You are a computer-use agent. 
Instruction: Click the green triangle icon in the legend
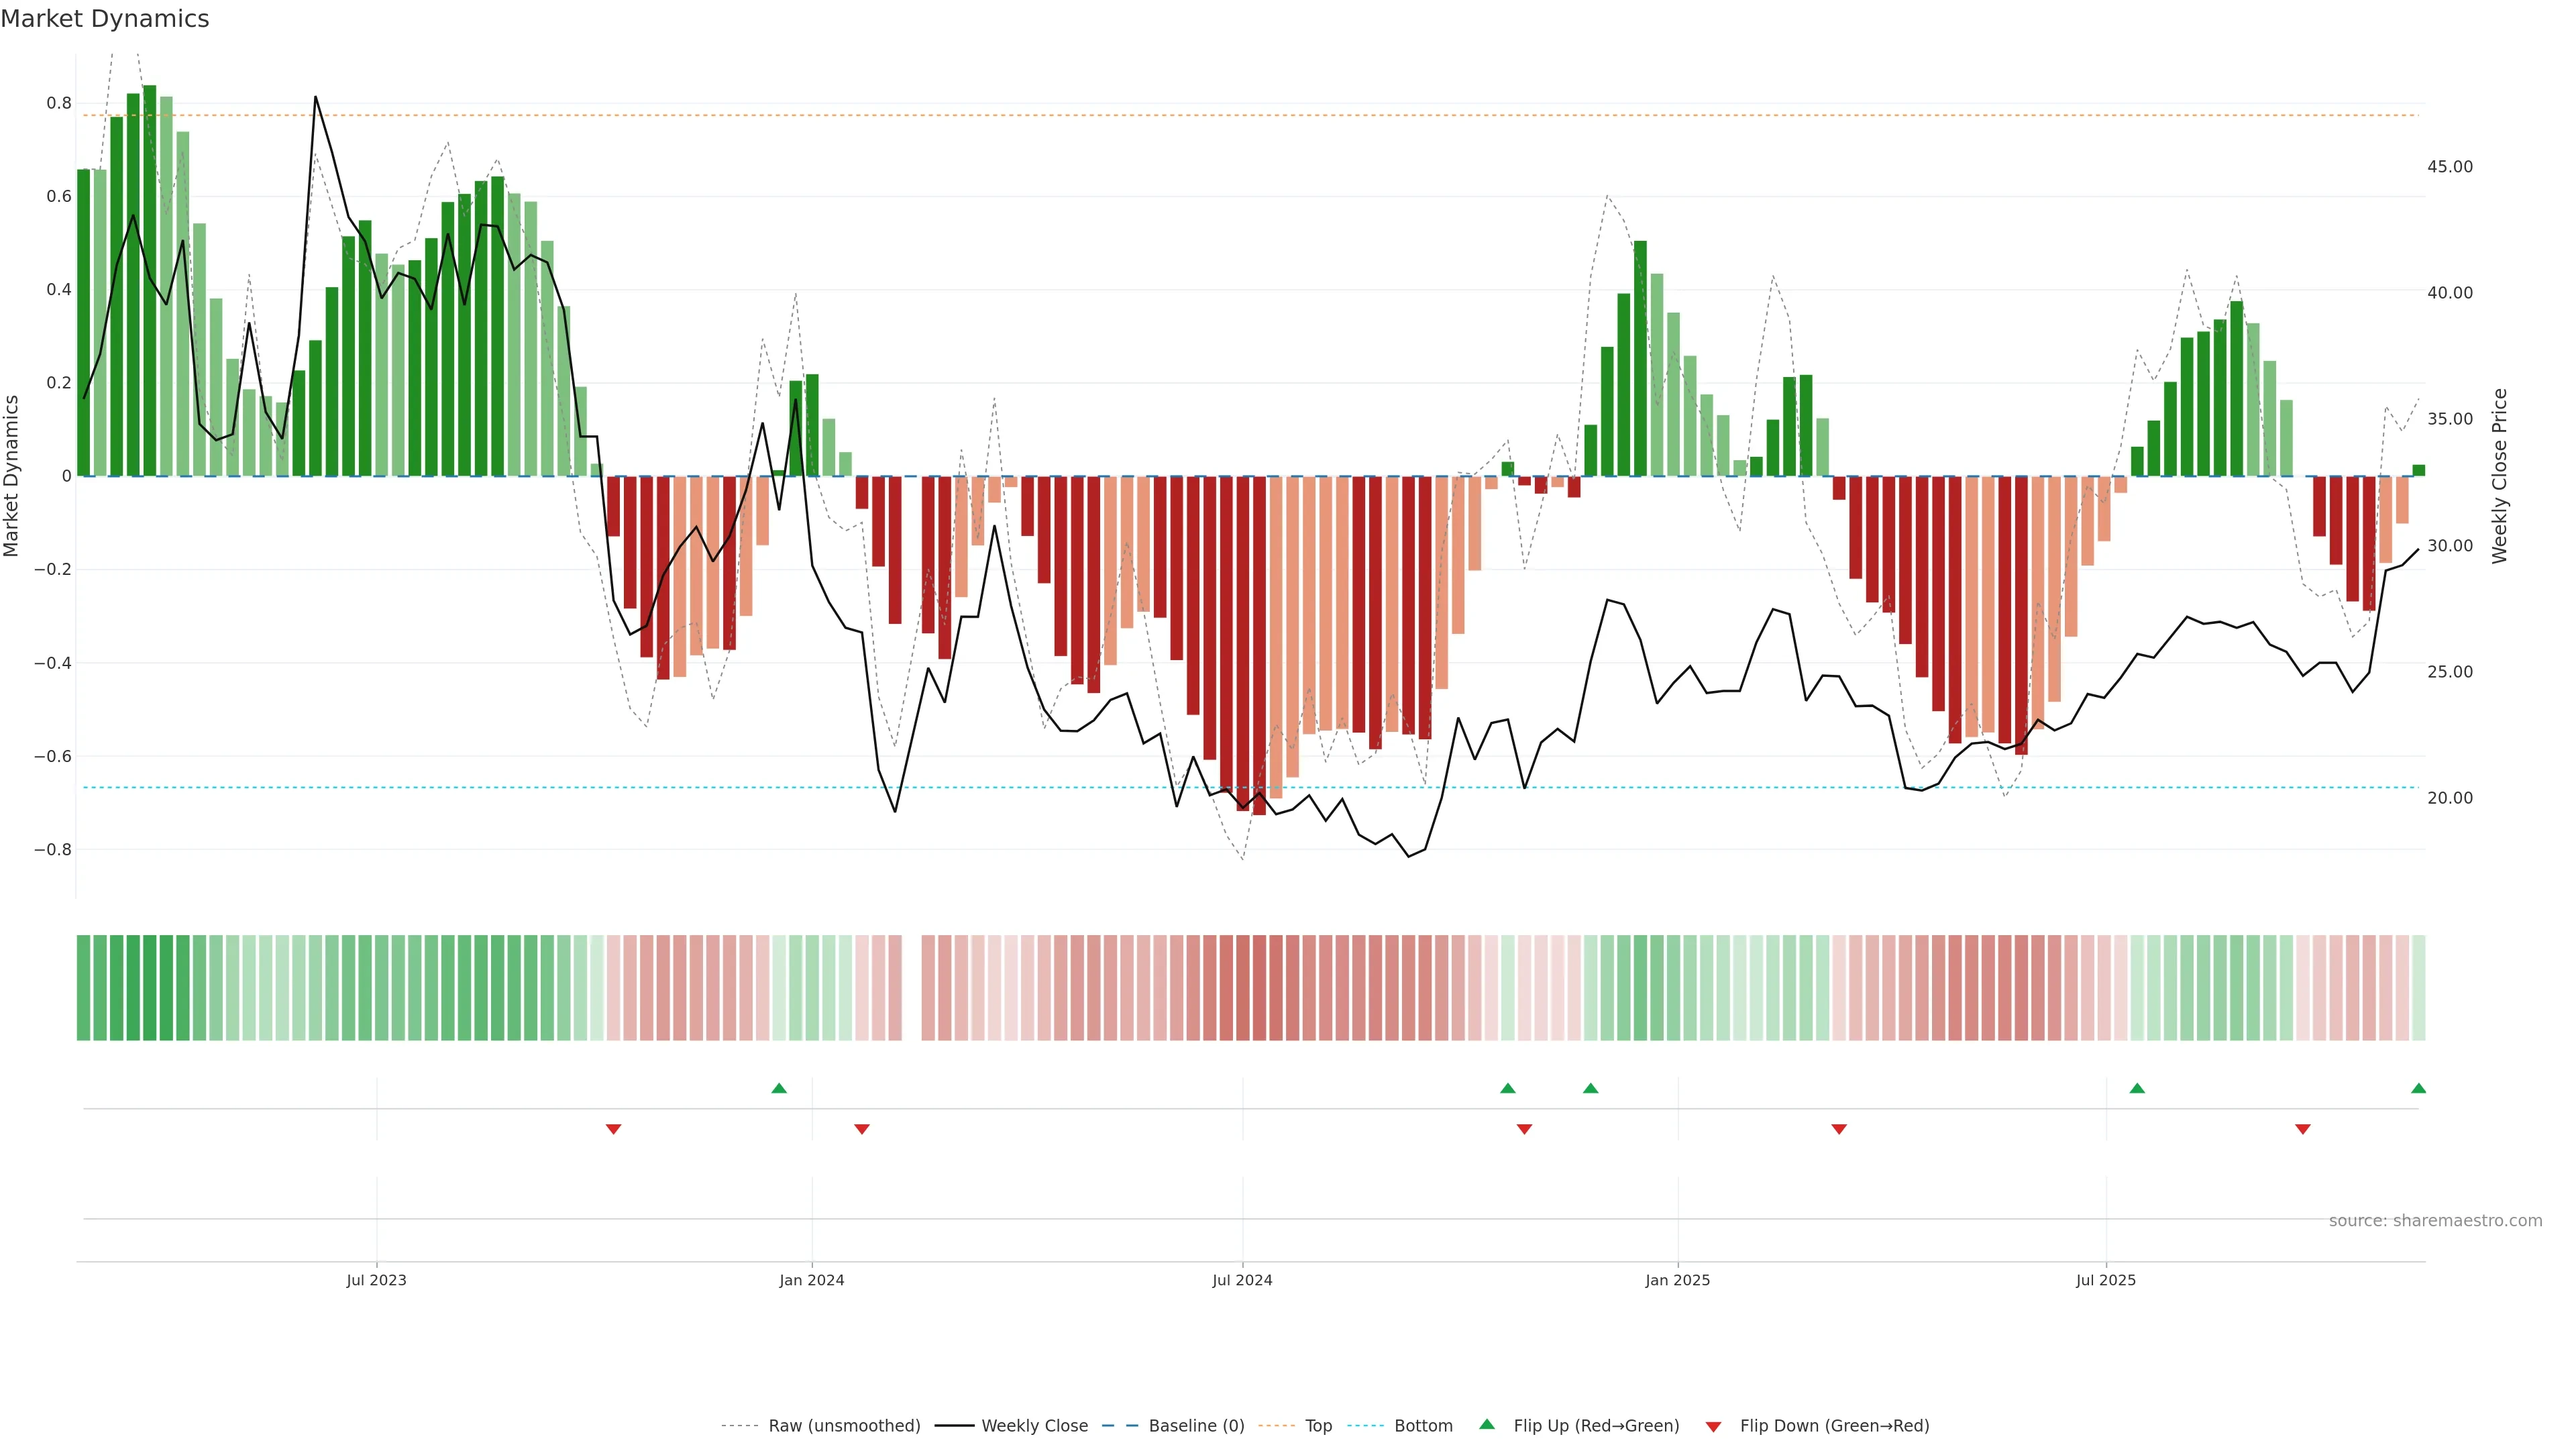click(x=1487, y=1424)
